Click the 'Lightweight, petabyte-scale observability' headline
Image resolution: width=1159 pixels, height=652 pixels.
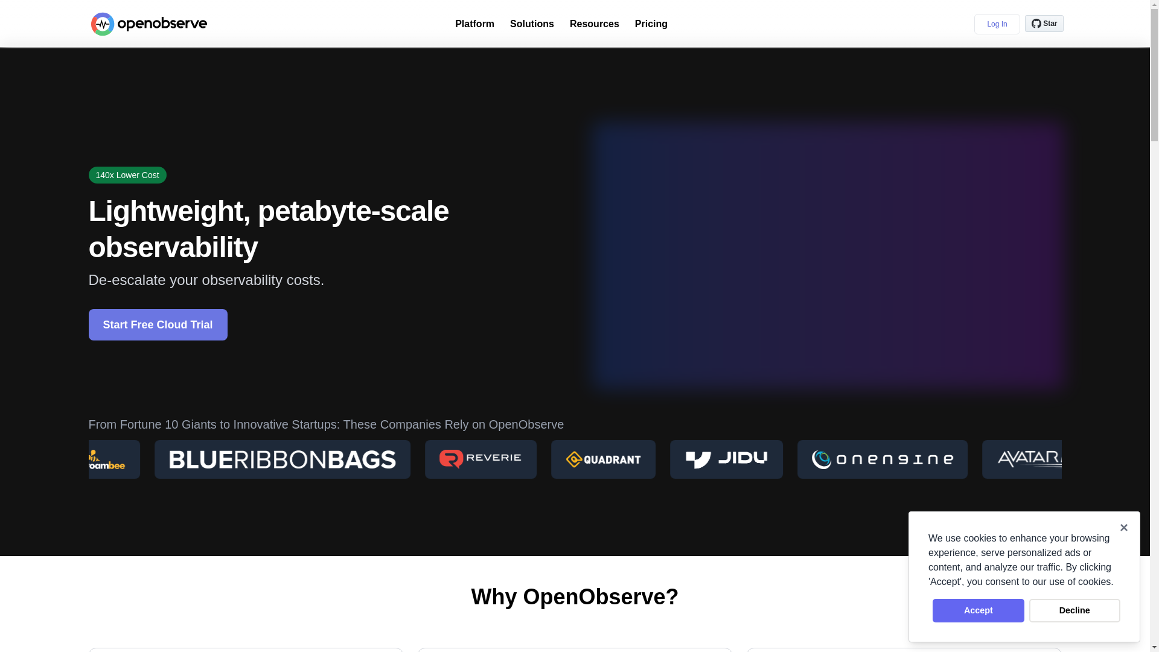(269, 229)
